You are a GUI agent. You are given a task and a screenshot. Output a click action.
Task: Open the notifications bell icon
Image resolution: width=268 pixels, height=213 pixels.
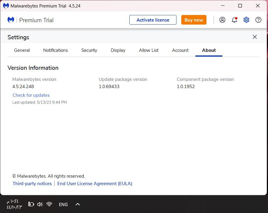(234, 20)
